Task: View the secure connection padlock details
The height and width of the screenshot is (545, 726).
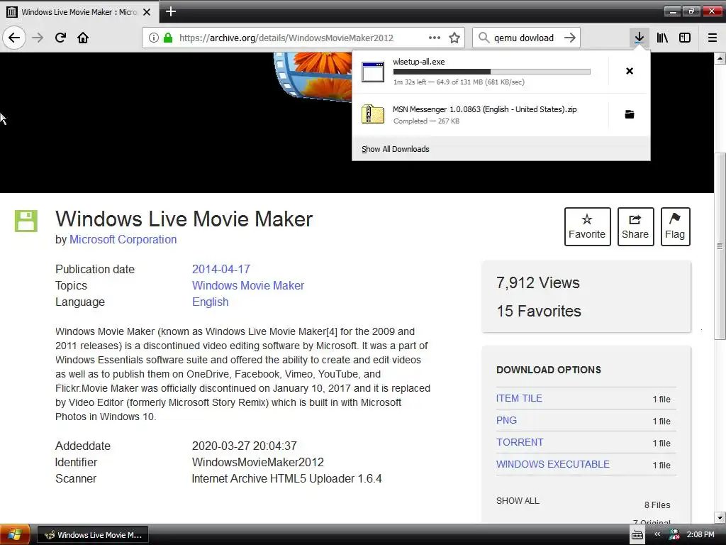Action: pos(168,38)
